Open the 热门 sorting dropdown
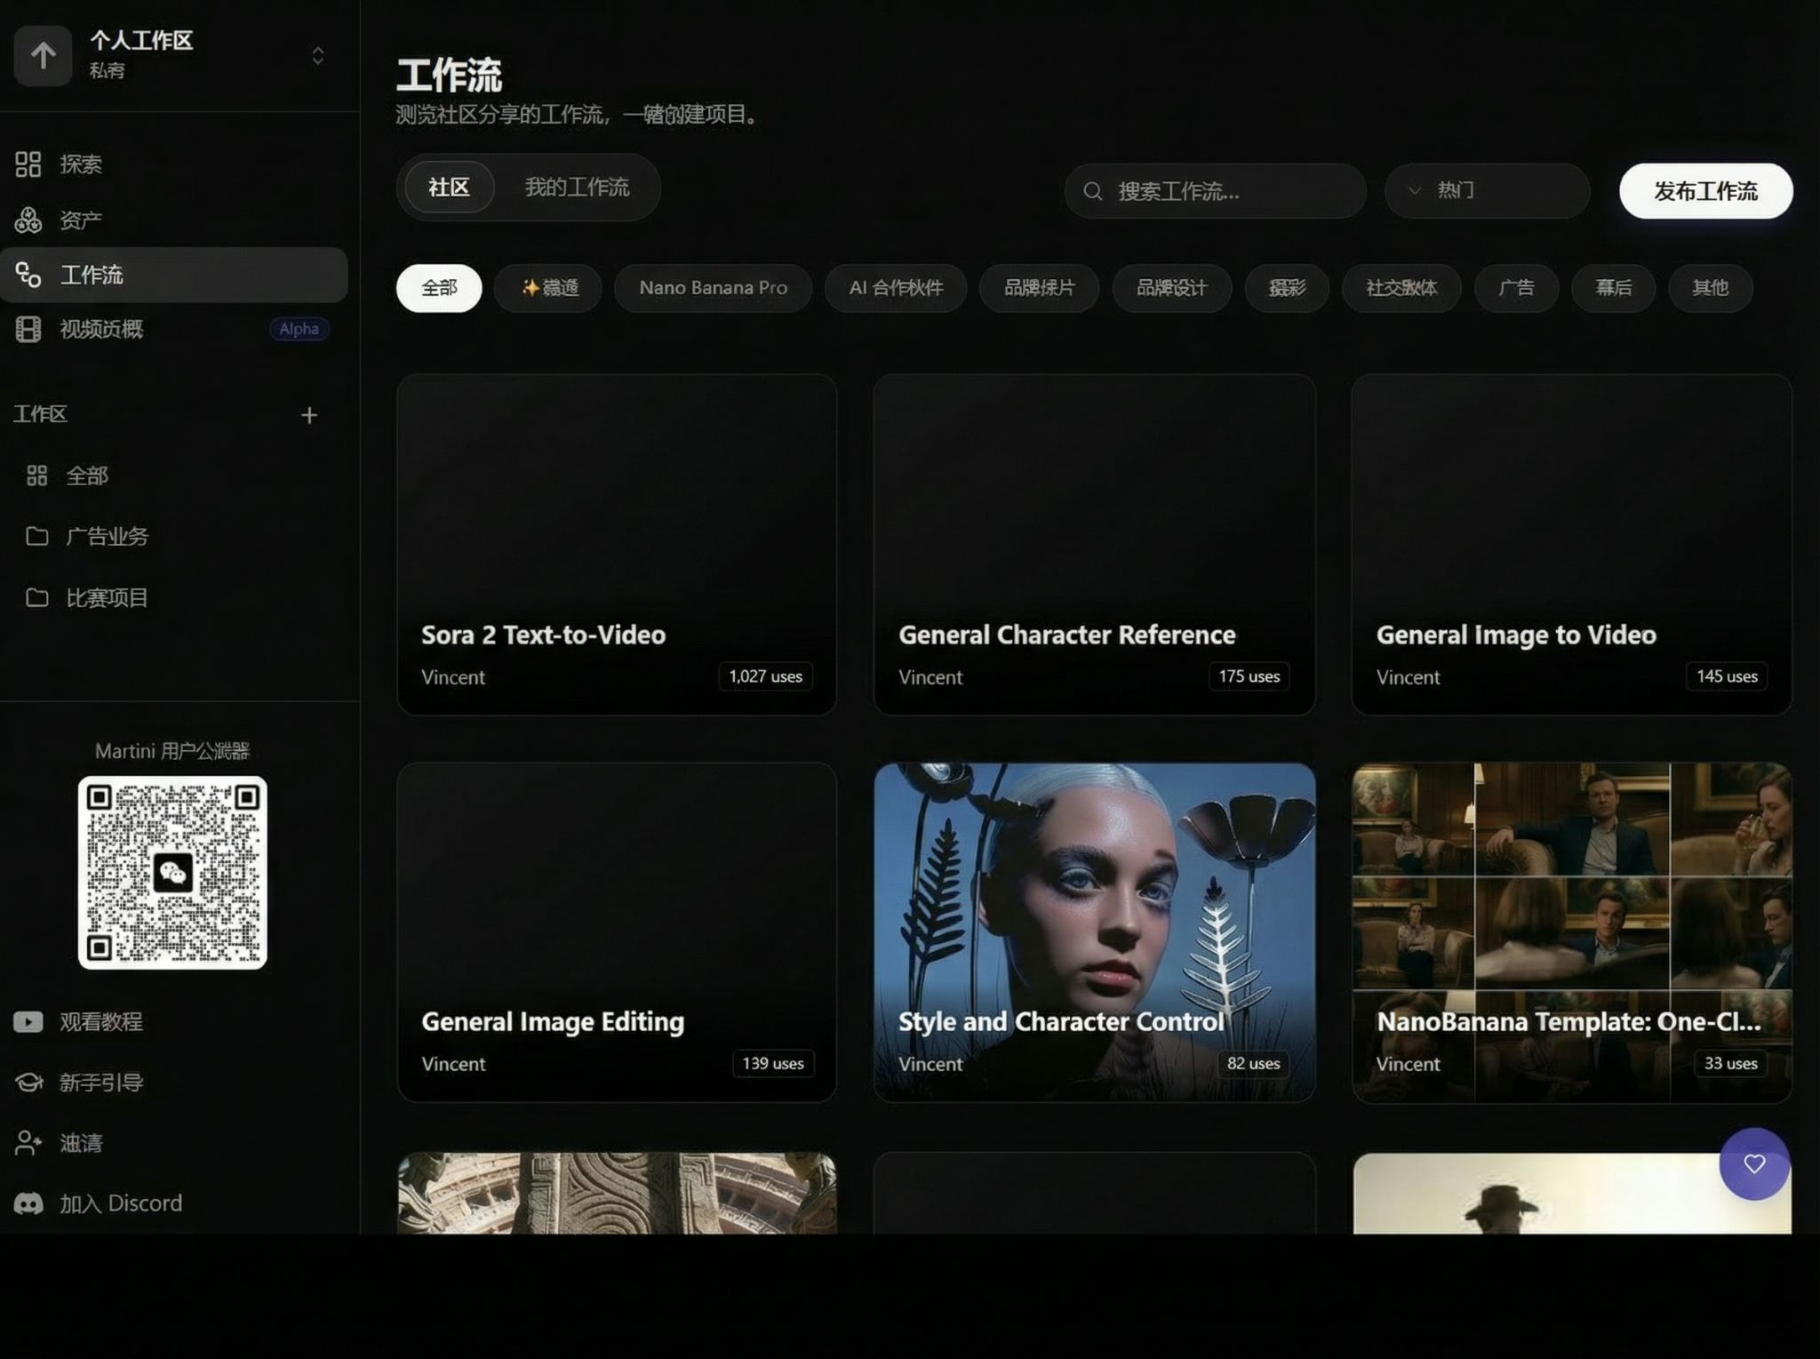This screenshot has width=1820, height=1359. [x=1486, y=190]
